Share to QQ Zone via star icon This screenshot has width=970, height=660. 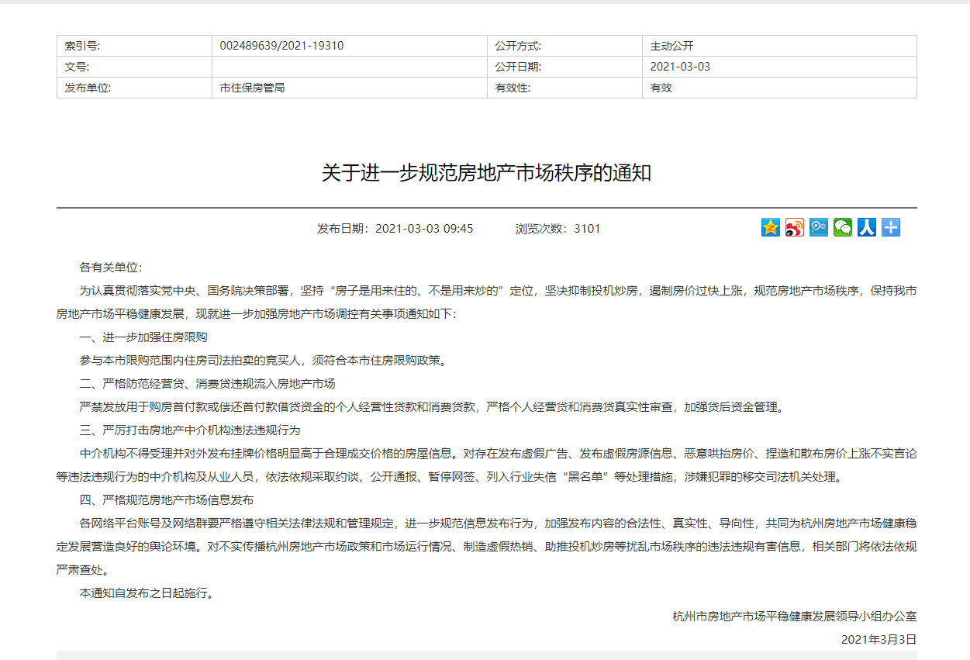coord(771,227)
